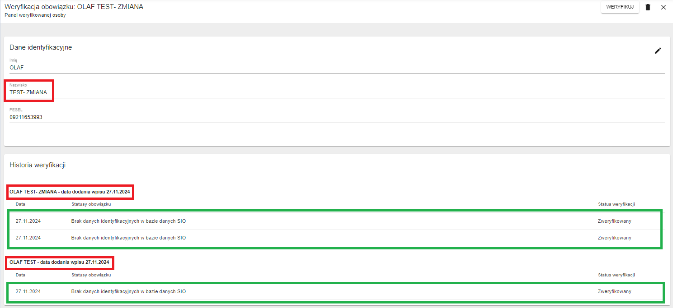The image size is (673, 308).
Task: Click Statusy obowiązku header in first history table
Action: pos(91,204)
